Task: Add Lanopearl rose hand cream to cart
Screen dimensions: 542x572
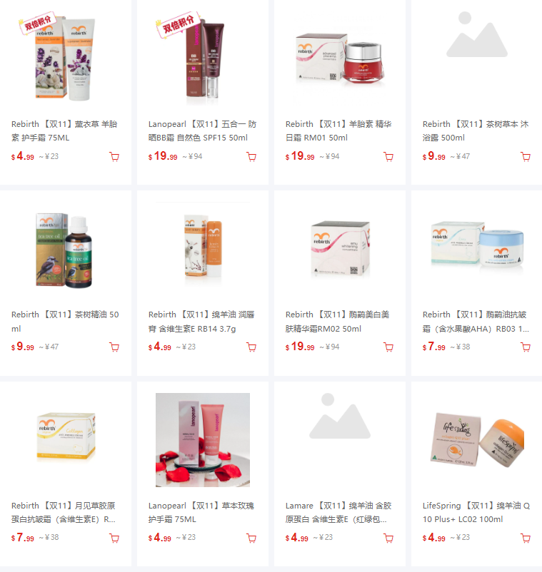Action: point(251,538)
